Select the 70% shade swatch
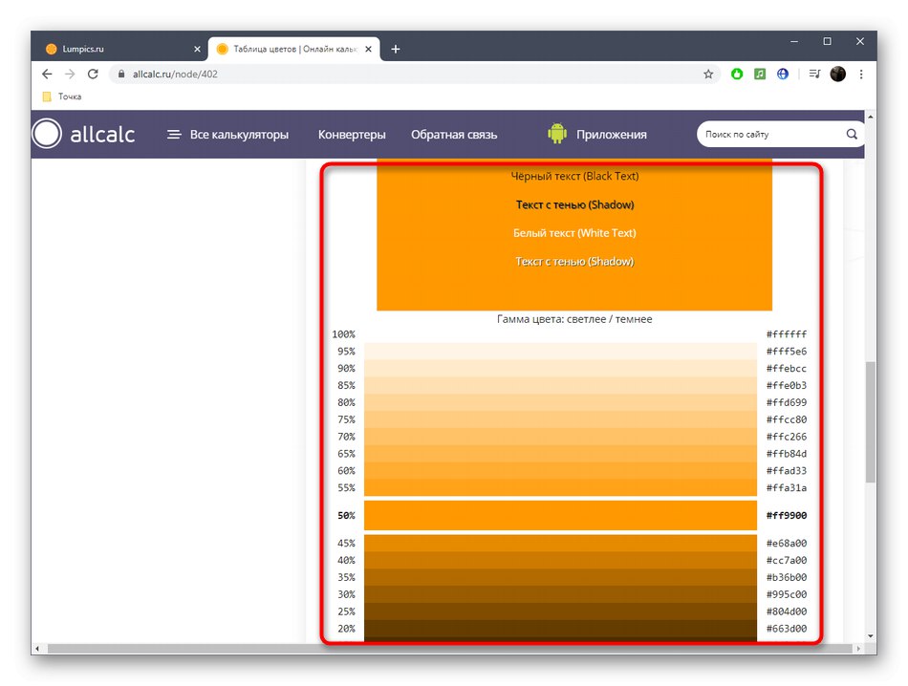This screenshot has height=686, width=908. point(560,437)
